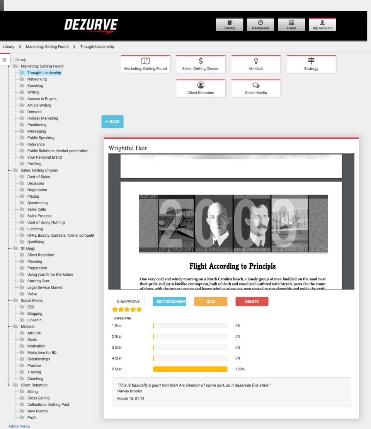Select Your Personal Brand tree item
Image resolution: width=371 pixels, height=429 pixels.
pyautogui.click(x=44, y=157)
